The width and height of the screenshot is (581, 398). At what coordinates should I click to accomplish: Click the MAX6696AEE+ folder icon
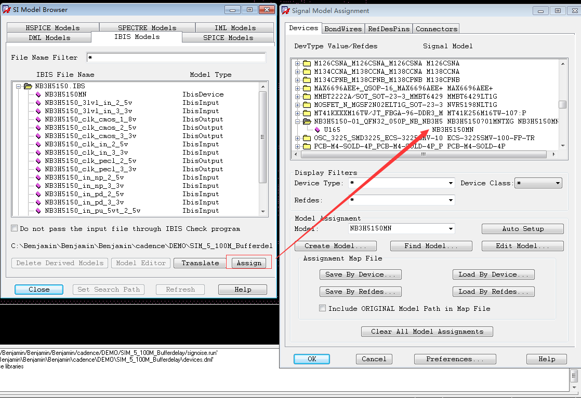coord(307,88)
